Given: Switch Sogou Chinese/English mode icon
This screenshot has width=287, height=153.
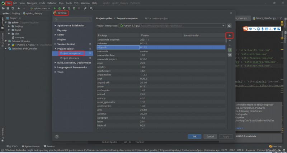Looking at the screenshot, I should (x=250, y=29).
